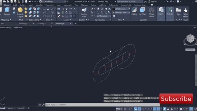Switch to the Annotate ribbon tab

click(68, 5)
